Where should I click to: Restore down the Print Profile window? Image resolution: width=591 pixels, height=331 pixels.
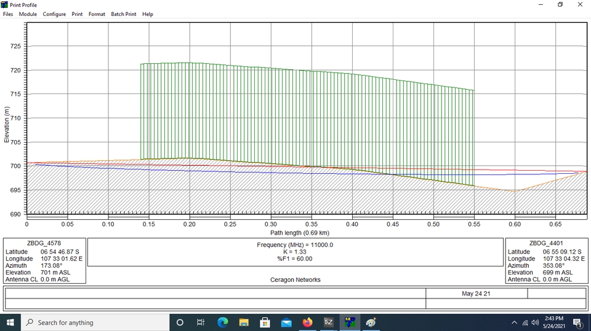point(560,4)
